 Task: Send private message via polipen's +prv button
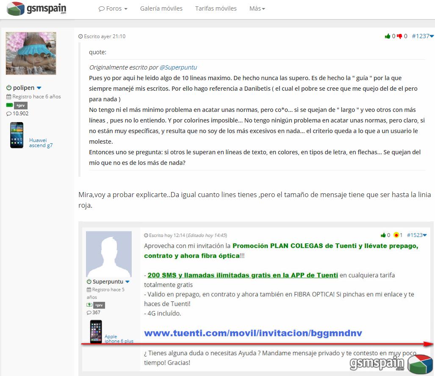coord(21,106)
